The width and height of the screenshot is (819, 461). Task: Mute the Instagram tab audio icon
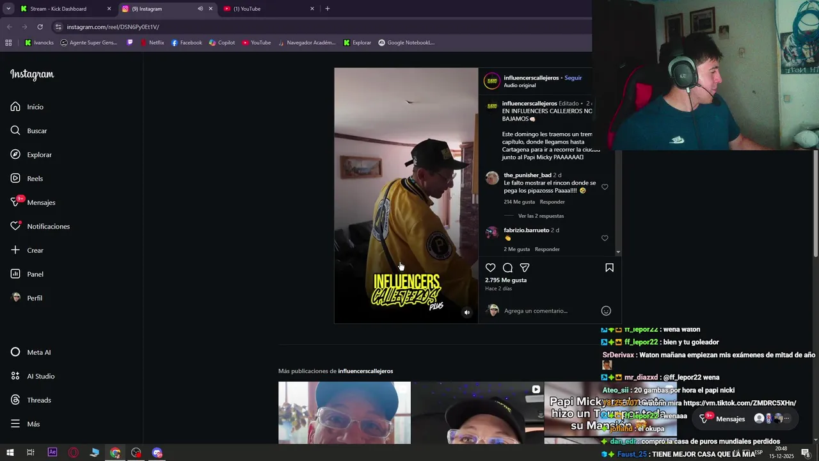point(200,9)
